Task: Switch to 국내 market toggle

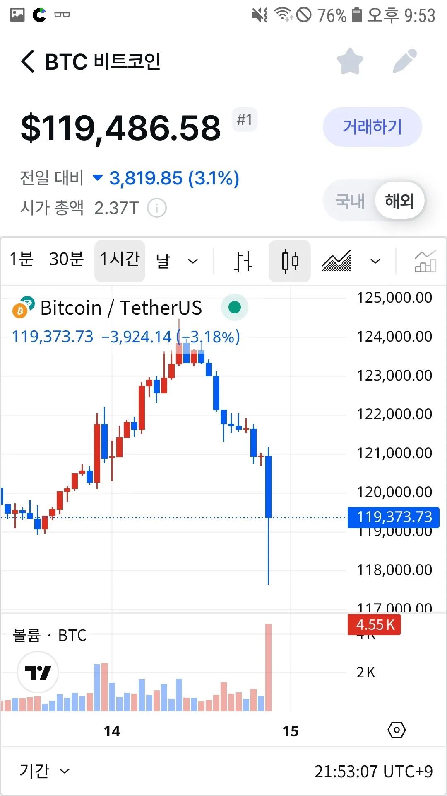Action: click(x=350, y=201)
